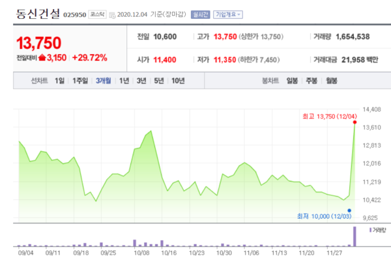Click the 거래량 value 1,654,538

(353, 37)
